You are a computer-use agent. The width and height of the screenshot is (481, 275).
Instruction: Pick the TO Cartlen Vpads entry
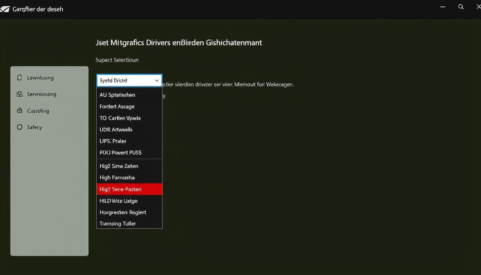click(129, 118)
